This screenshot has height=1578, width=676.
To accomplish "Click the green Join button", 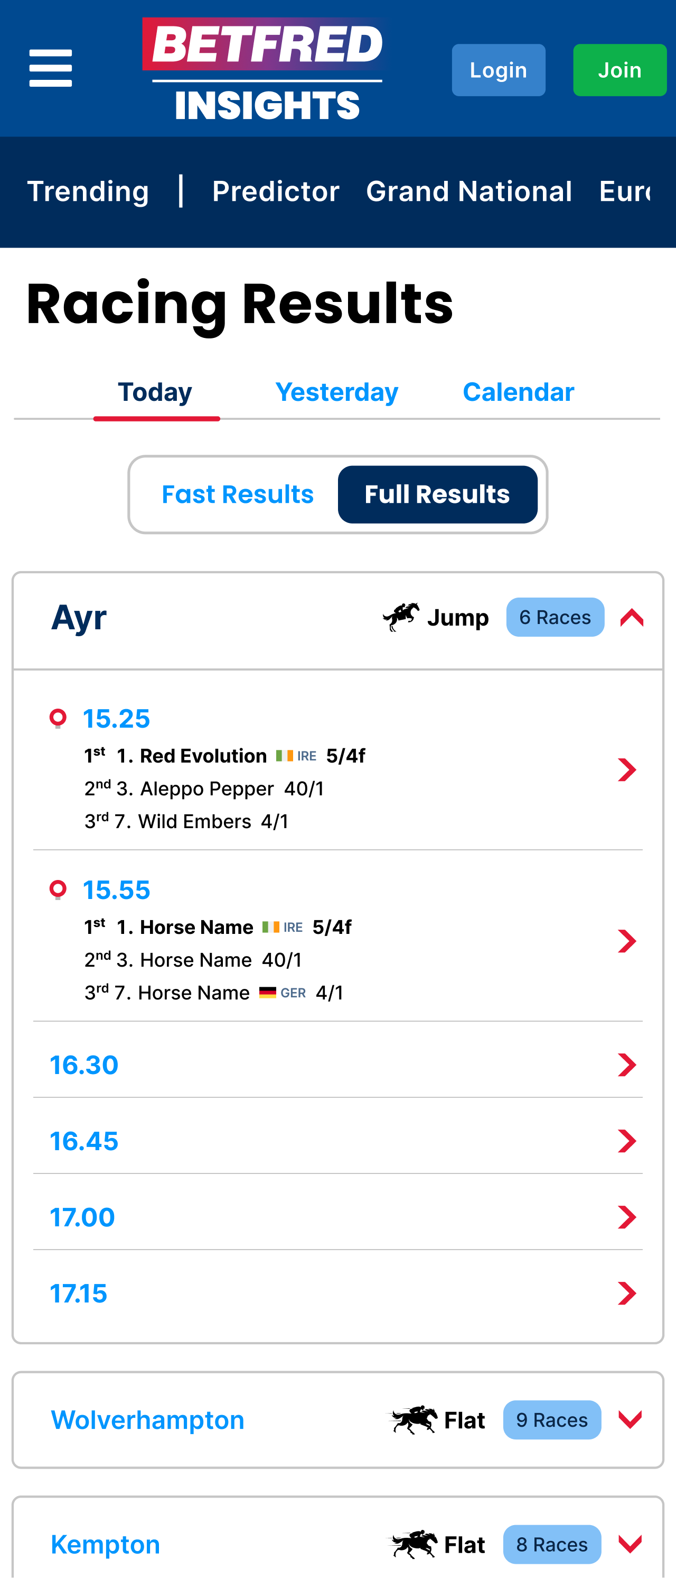I will 619,70.
